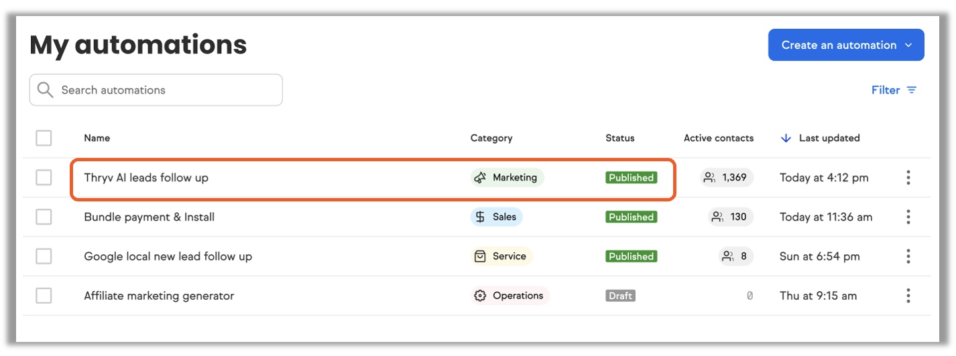Click the Filter lines icon
This screenshot has width=956, height=356.
coord(912,90)
